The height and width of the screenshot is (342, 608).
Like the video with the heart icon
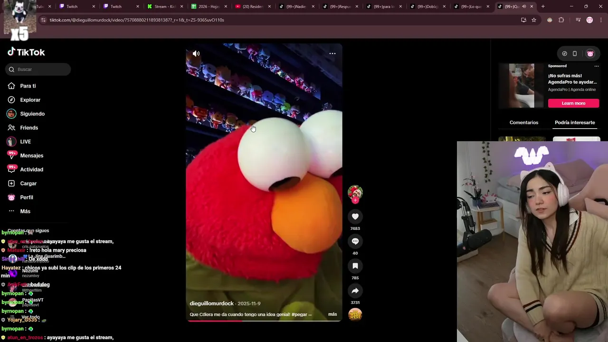pyautogui.click(x=355, y=217)
